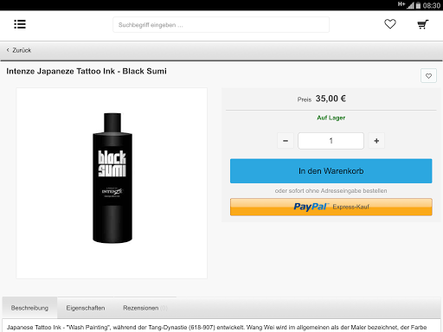
Task: Go back with the Zurück chevron
Action: click(8, 50)
